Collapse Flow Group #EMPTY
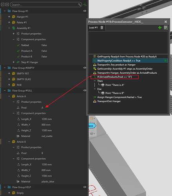The image size is (172, 196). (5, 68)
